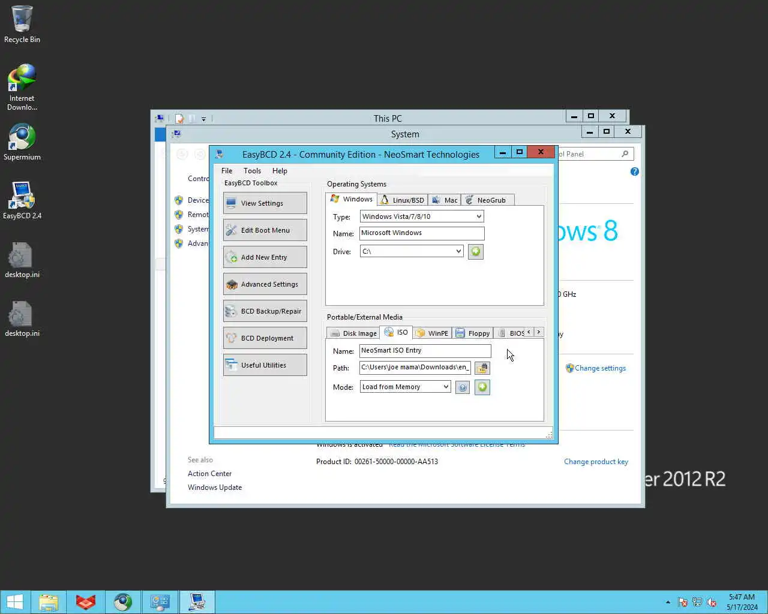
Task: Click the Control Panel search magnifier icon
Action: [x=625, y=154]
